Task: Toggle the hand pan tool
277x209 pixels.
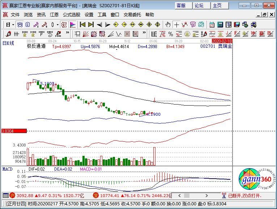Action: [168, 25]
